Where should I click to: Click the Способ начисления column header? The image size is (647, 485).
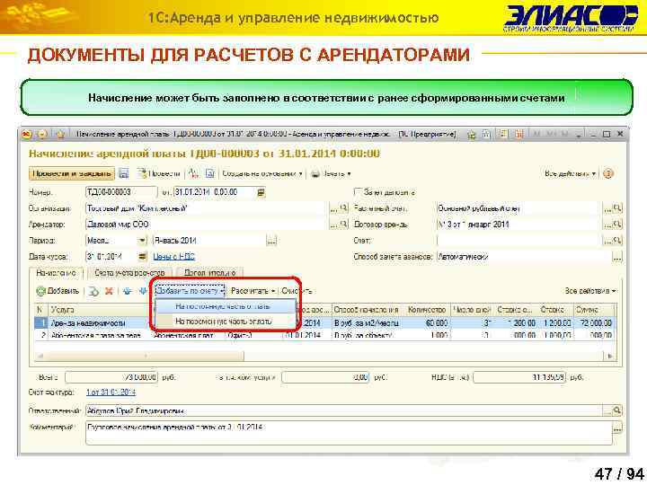pyautogui.click(x=367, y=309)
